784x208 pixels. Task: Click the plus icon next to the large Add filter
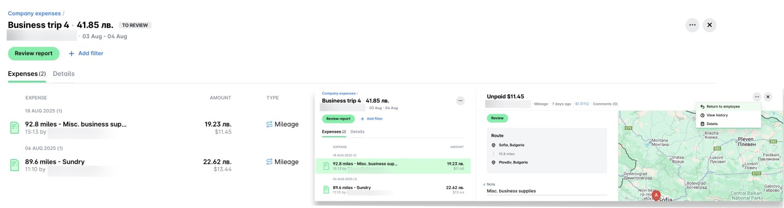pyautogui.click(x=71, y=54)
